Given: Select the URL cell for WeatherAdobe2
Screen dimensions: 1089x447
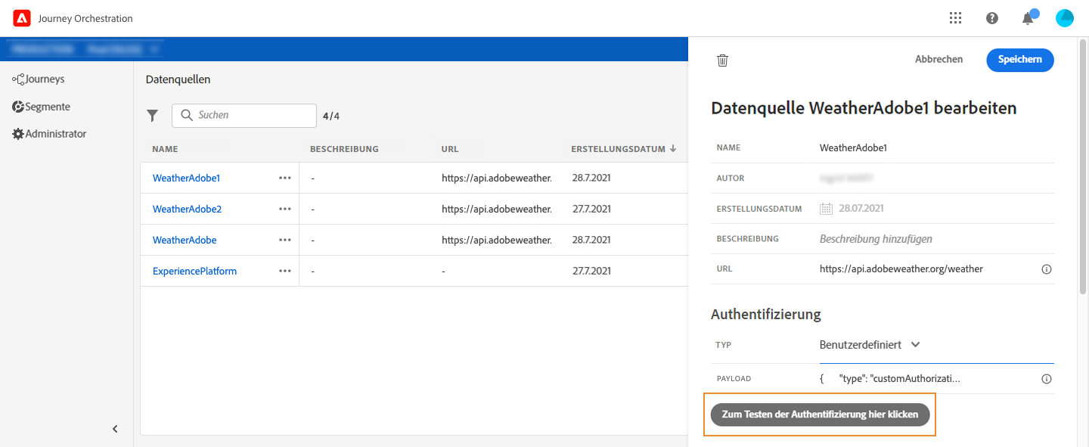Looking at the screenshot, I should pos(497,209).
